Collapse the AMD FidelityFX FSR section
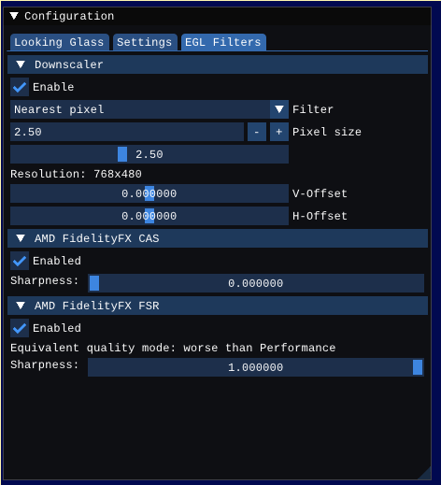 [x=21, y=306]
